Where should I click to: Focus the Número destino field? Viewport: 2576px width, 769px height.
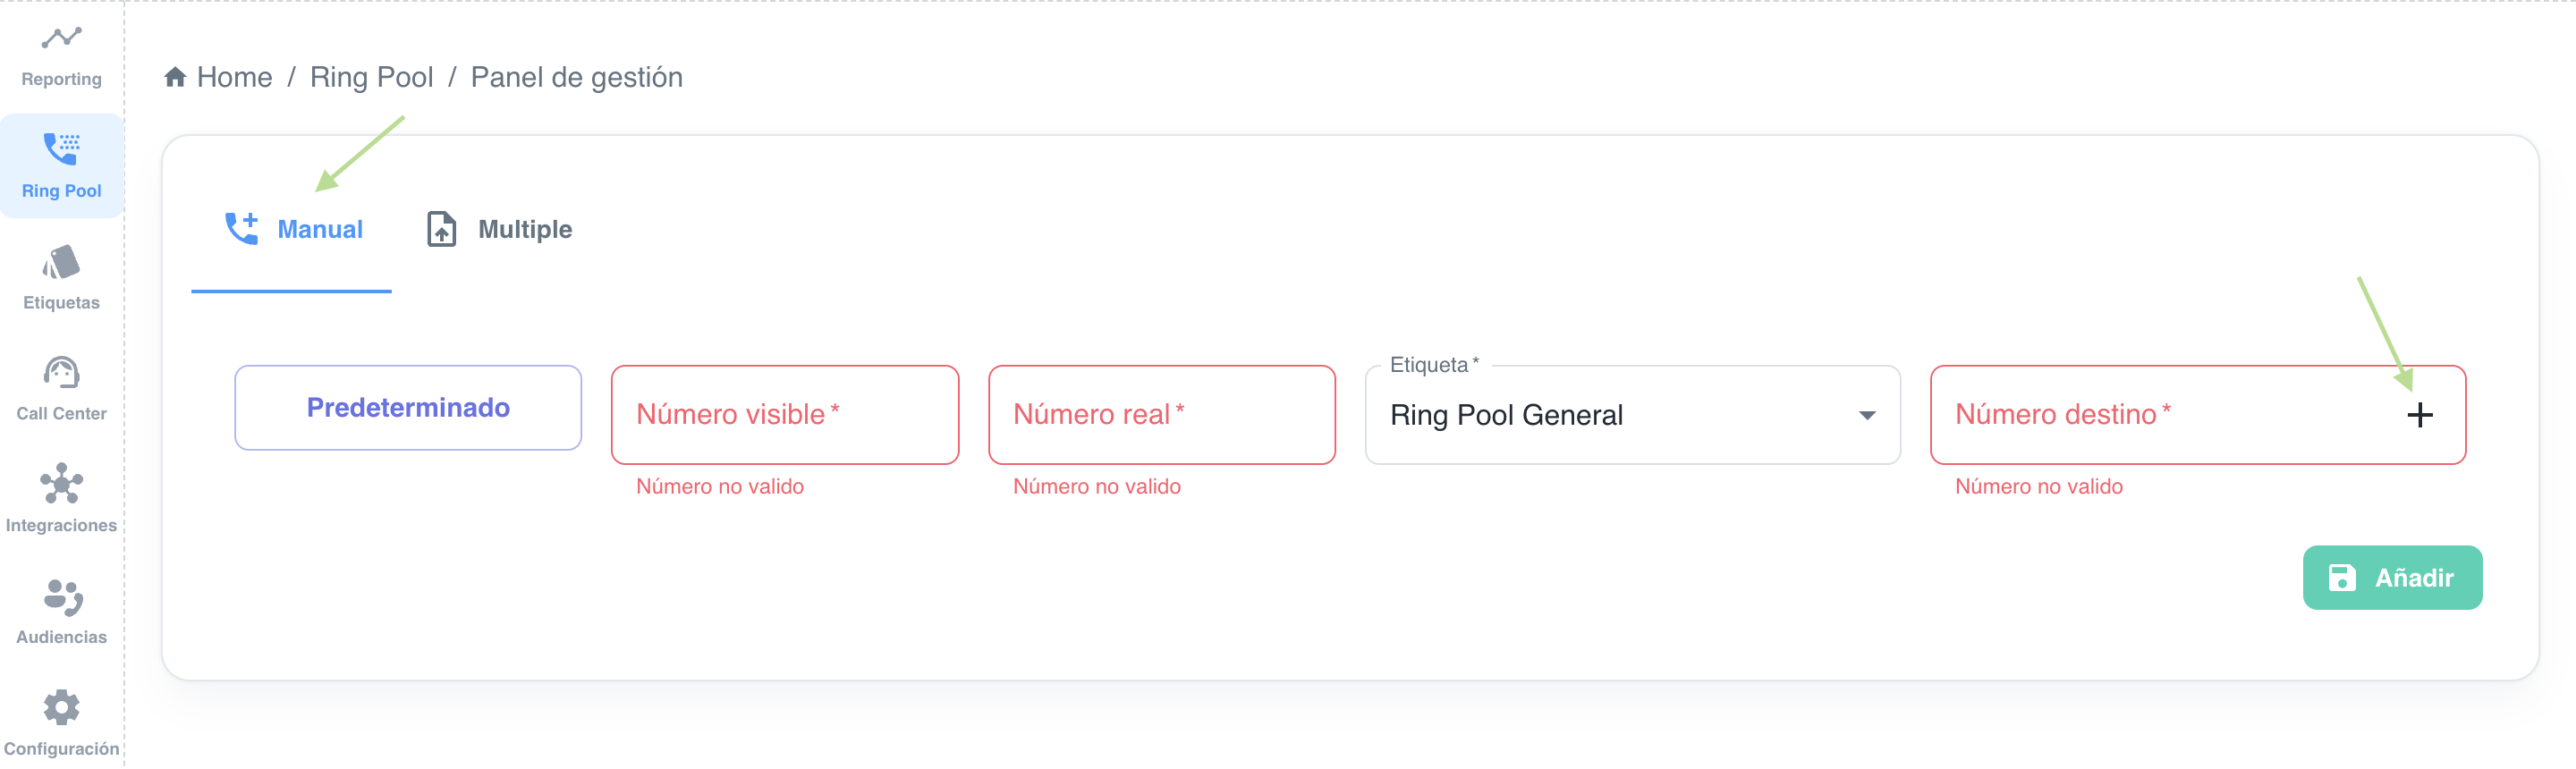(x=2160, y=415)
